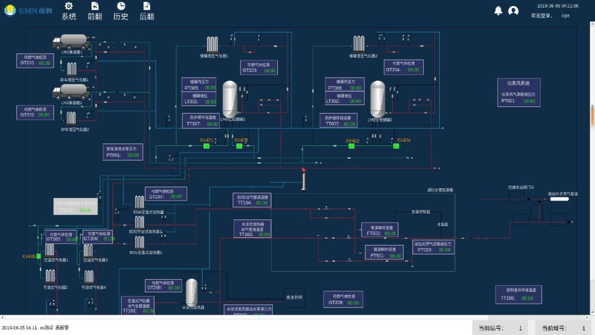The image size is (595, 335).
Task: Click the alarm bell notification icon
Action: (498, 10)
